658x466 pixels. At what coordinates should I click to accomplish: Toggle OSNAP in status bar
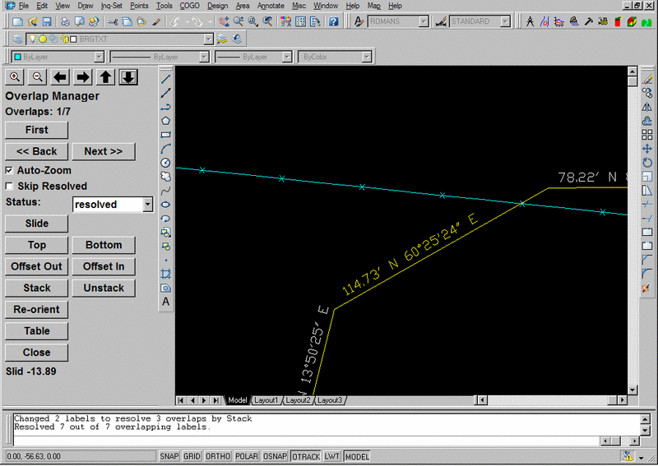click(x=275, y=456)
